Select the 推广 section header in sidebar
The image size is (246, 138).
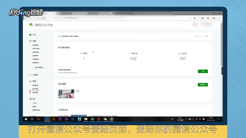[x=33, y=99]
